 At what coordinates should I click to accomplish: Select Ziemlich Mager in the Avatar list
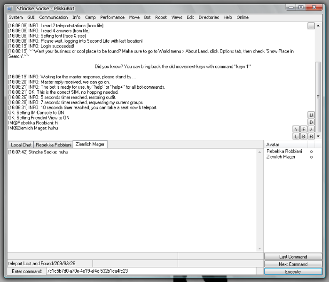pyautogui.click(x=281, y=157)
